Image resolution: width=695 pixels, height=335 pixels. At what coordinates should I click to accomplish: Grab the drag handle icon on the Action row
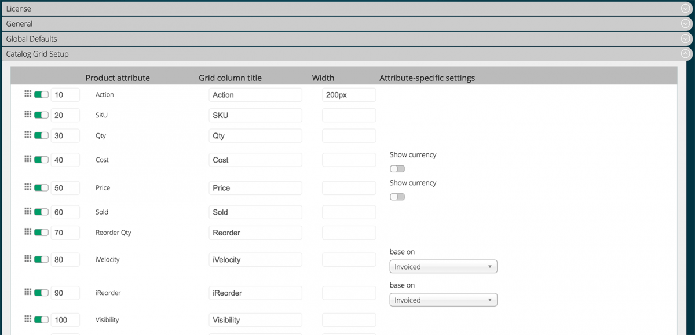(x=28, y=94)
